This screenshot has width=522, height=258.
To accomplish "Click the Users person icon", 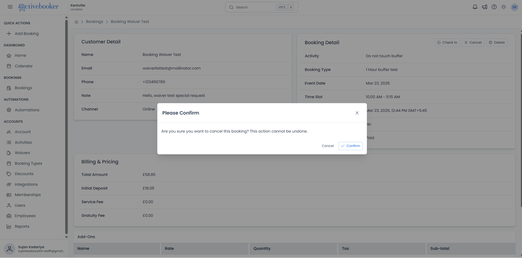I will [9, 205].
